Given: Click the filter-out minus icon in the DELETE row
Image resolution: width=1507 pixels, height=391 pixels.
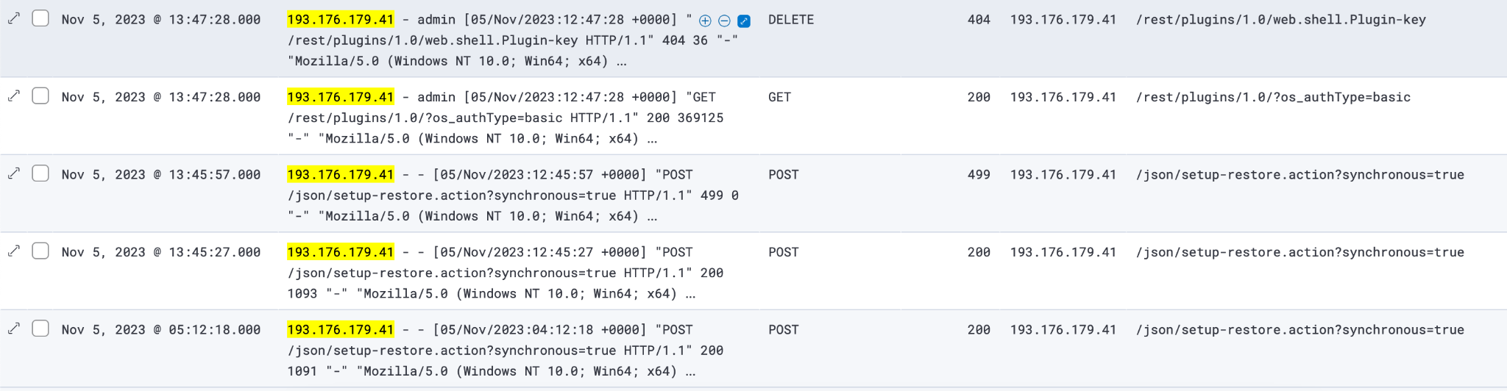Looking at the screenshot, I should click(724, 21).
